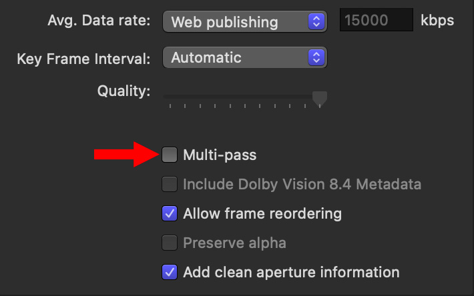The width and height of the screenshot is (474, 296).
Task: Click the Allow frame reordering label
Action: (262, 213)
